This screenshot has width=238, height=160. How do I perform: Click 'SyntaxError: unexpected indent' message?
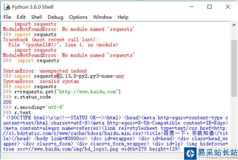[45, 71]
